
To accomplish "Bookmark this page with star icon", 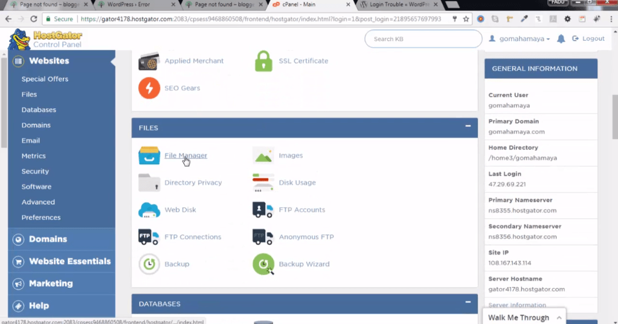I will [x=466, y=19].
